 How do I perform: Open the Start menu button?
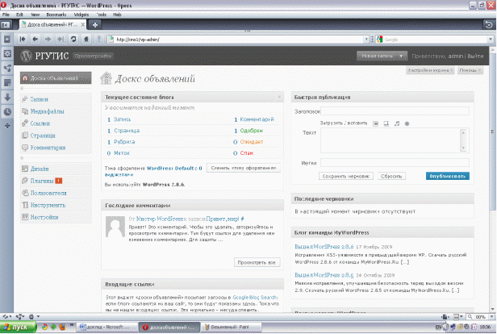[x=18, y=327]
